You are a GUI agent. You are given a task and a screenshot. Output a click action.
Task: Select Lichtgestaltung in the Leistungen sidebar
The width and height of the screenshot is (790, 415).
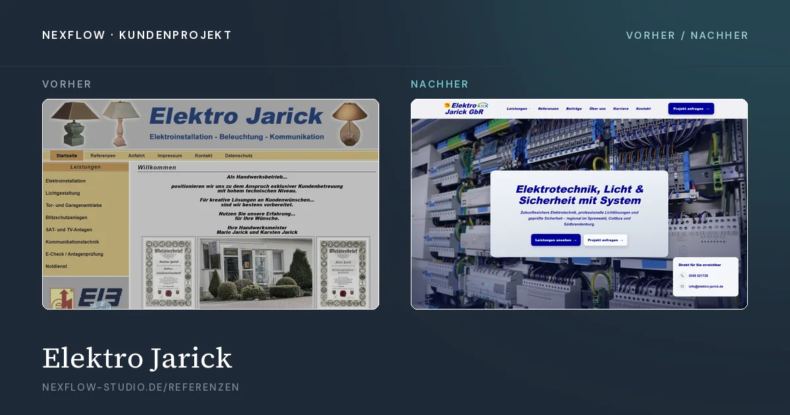[x=63, y=193]
